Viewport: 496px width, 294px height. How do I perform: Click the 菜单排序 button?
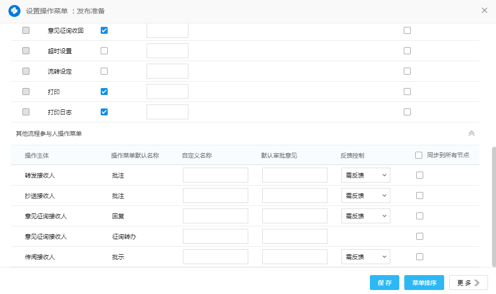coord(424,283)
